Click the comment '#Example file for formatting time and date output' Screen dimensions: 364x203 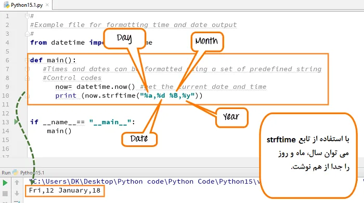(134, 25)
